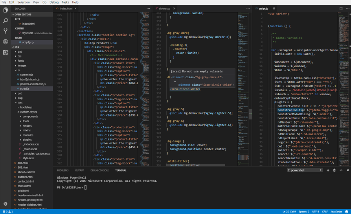The image size is (351, 214).
Task: Kill the terminal with trash icon
Action: tap(334, 170)
